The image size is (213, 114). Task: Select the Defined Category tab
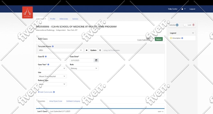coord(73,101)
